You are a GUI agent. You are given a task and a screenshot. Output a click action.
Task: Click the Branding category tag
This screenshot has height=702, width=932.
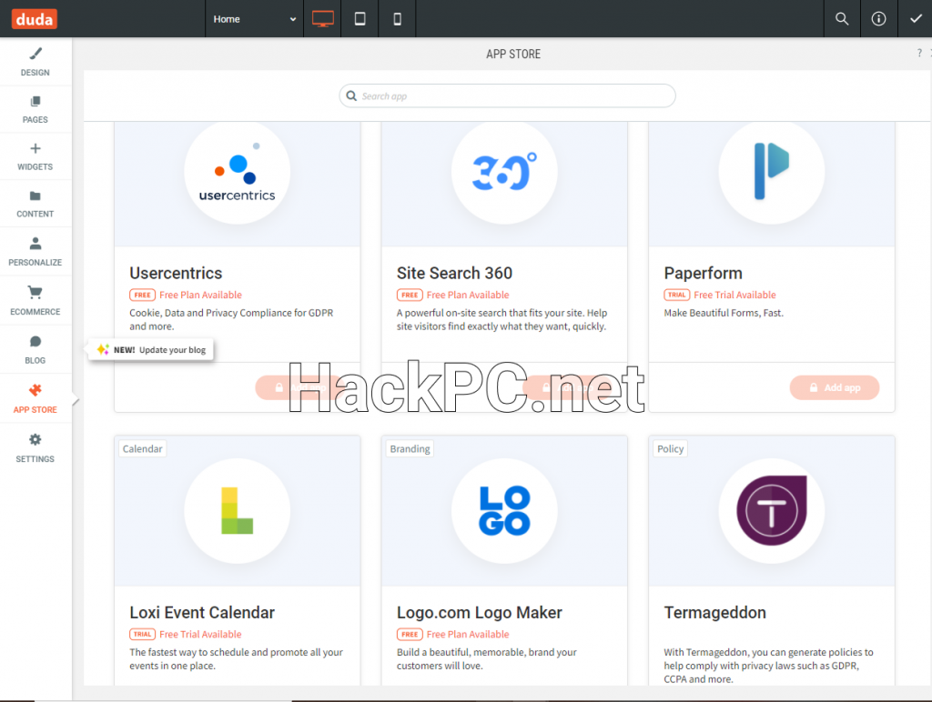tap(410, 449)
